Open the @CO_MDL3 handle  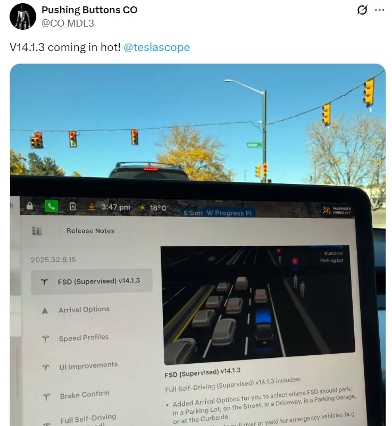[68, 23]
